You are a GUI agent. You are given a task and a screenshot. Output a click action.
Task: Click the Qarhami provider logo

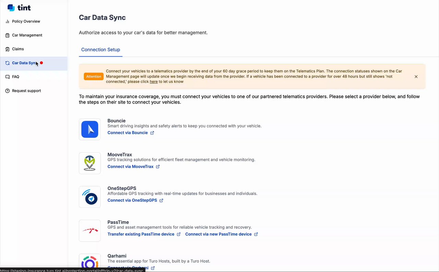tap(90, 262)
